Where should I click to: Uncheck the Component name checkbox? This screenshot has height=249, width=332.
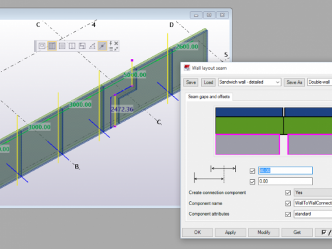288,203
